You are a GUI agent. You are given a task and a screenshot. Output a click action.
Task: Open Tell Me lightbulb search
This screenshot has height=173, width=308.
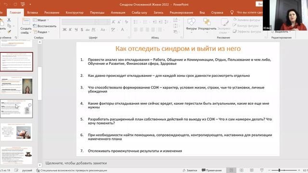(x=232, y=12)
